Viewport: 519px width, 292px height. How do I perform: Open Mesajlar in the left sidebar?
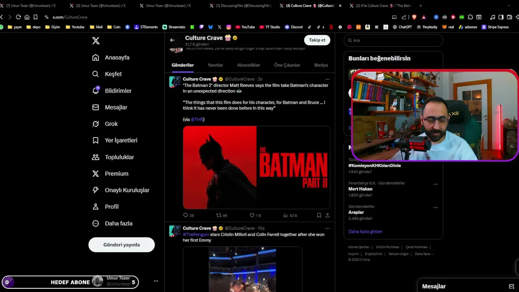coord(110,107)
